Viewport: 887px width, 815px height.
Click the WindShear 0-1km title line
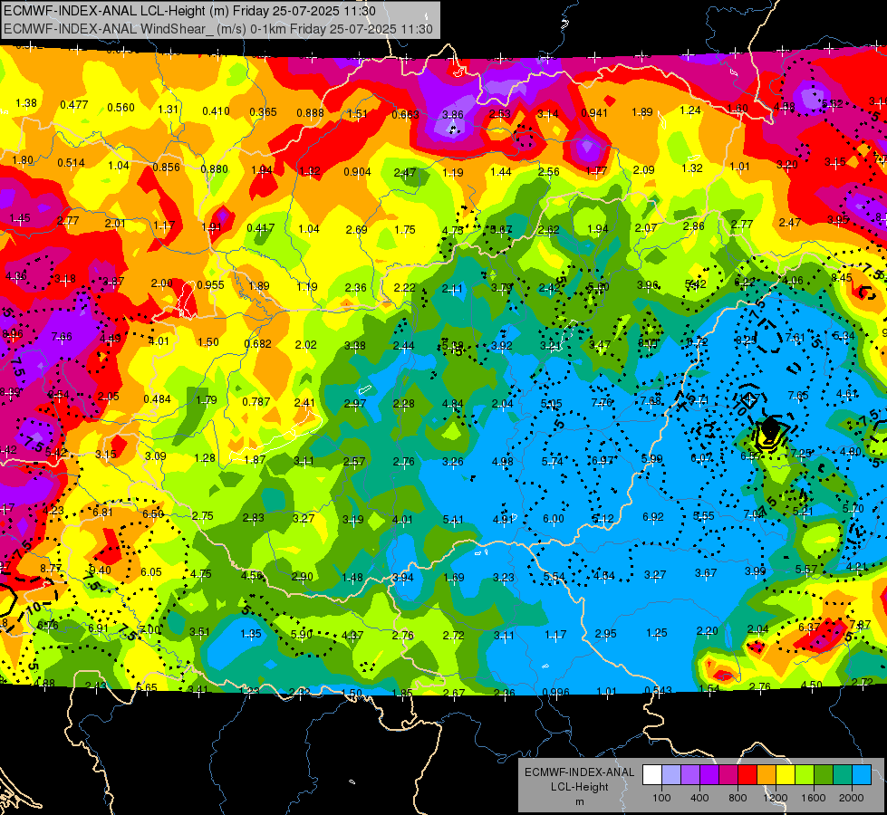point(217,29)
